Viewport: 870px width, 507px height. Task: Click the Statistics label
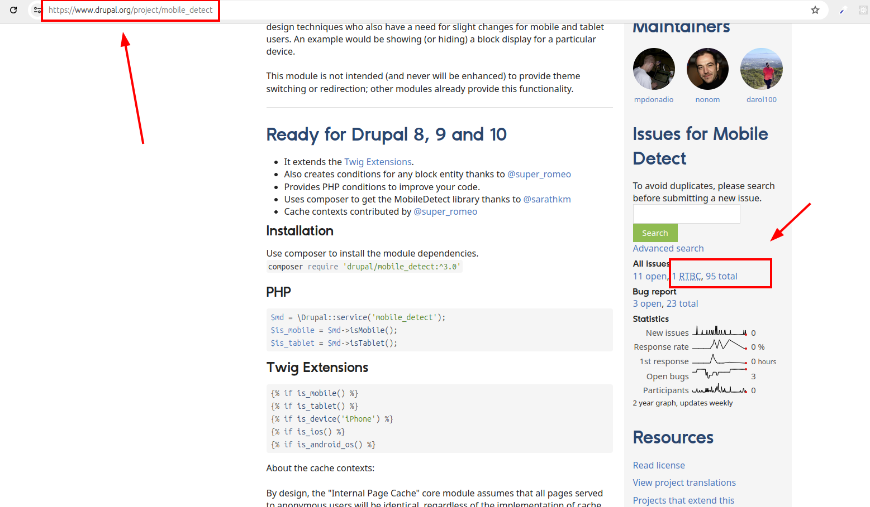(651, 319)
